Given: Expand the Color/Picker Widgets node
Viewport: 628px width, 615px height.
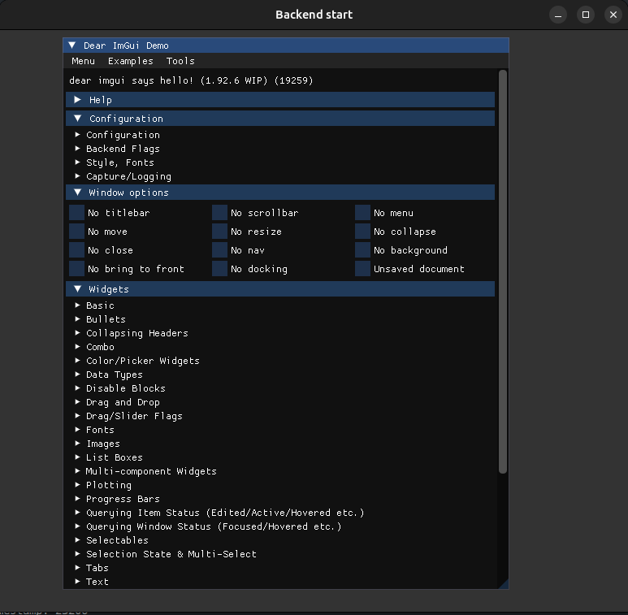Looking at the screenshot, I should pyautogui.click(x=142, y=361).
